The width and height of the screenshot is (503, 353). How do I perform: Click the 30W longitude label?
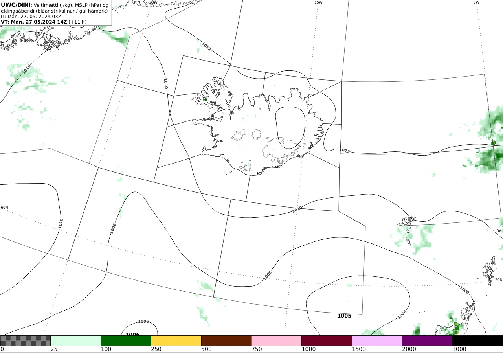(153, 2)
